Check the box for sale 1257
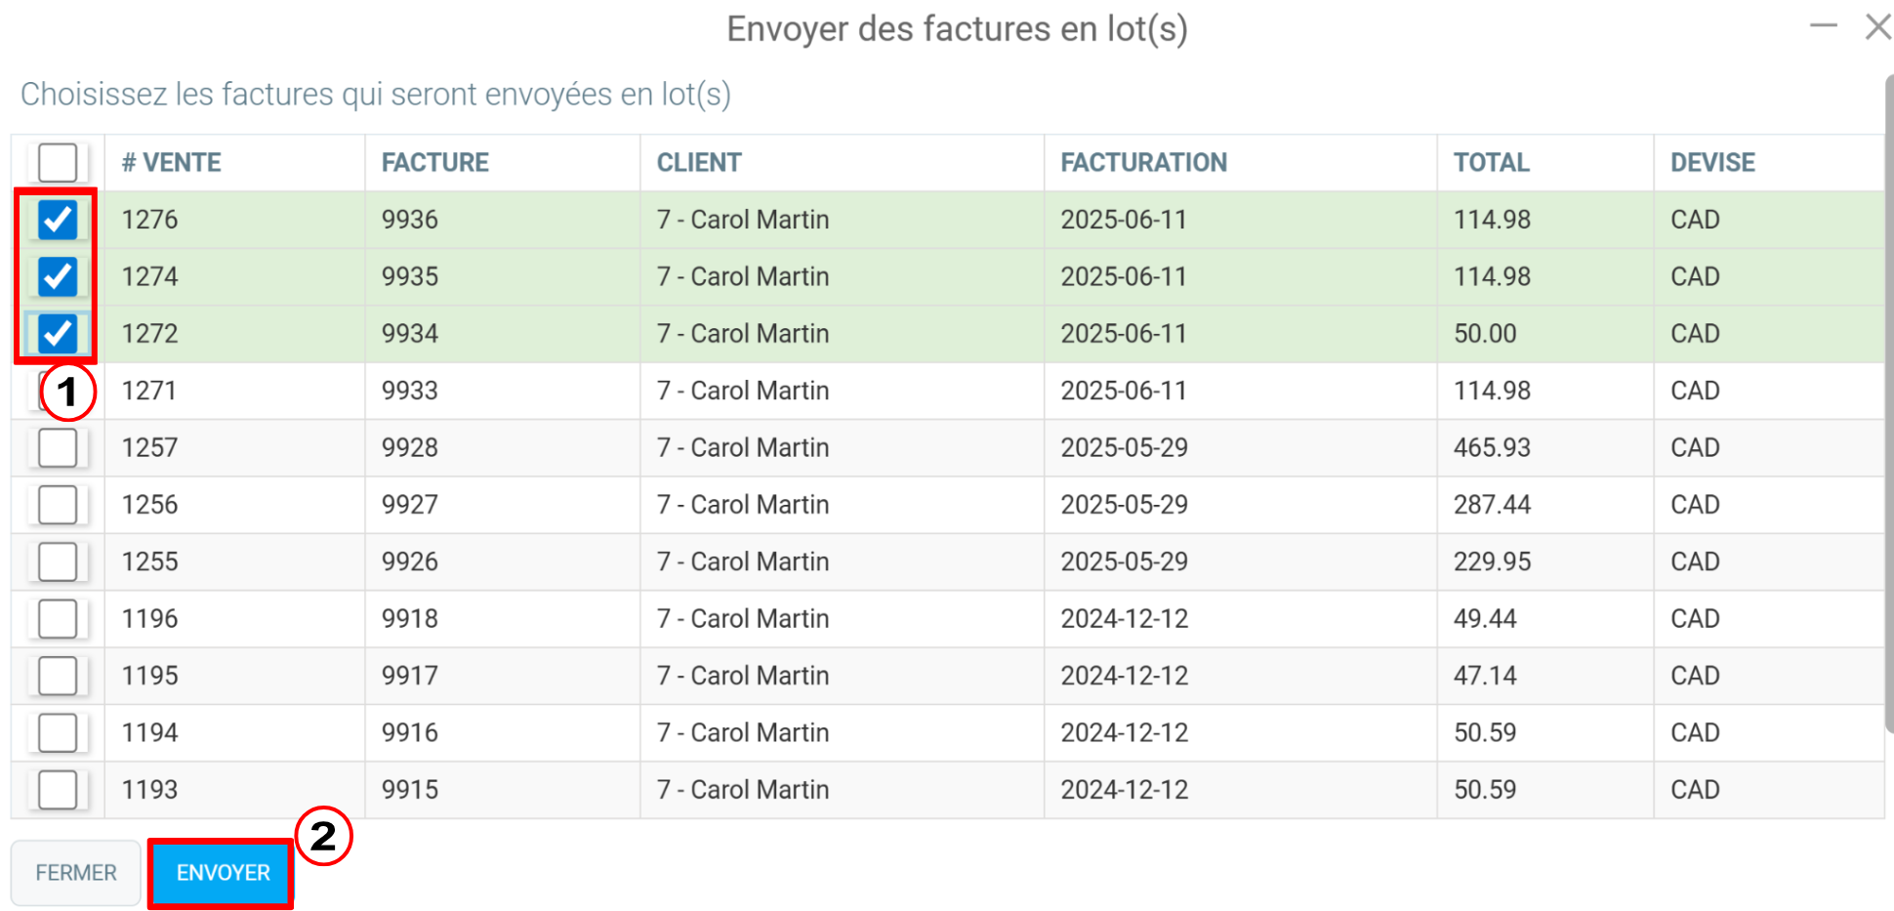1894x911 pixels. click(58, 448)
